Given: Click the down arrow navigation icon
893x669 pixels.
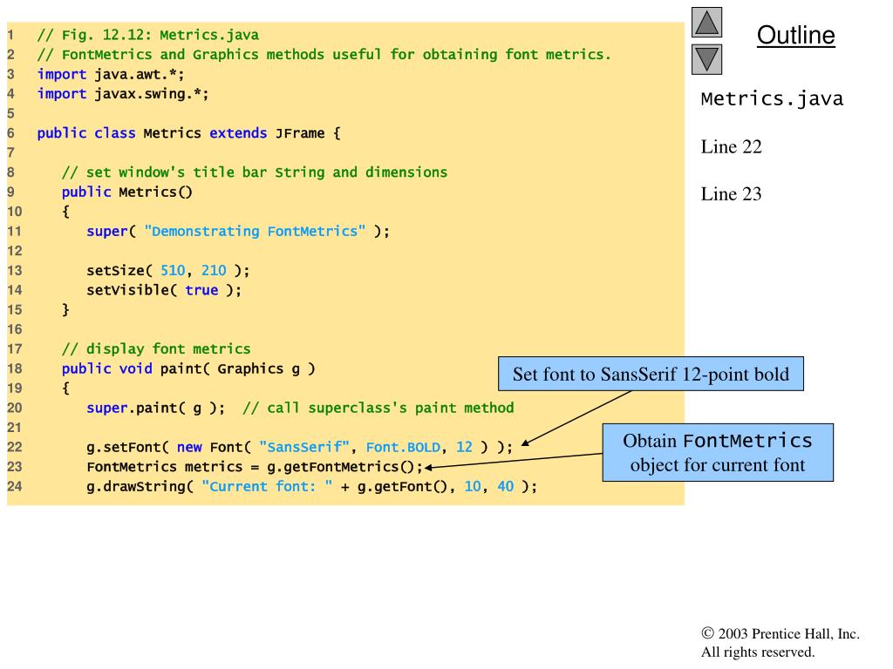Looking at the screenshot, I should pyautogui.click(x=707, y=59).
